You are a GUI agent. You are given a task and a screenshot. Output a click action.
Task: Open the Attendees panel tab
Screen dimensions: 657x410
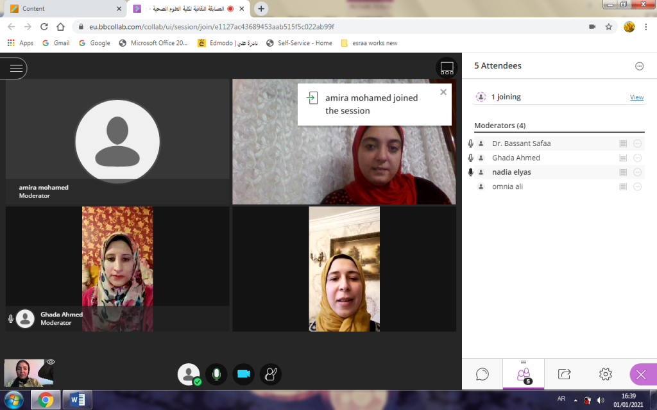point(524,374)
